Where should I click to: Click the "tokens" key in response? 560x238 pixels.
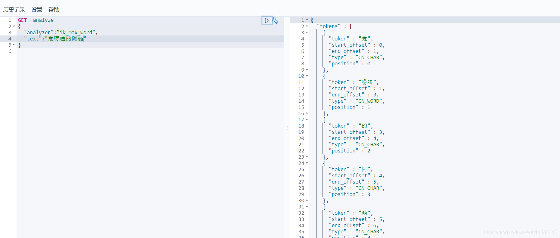tap(329, 26)
